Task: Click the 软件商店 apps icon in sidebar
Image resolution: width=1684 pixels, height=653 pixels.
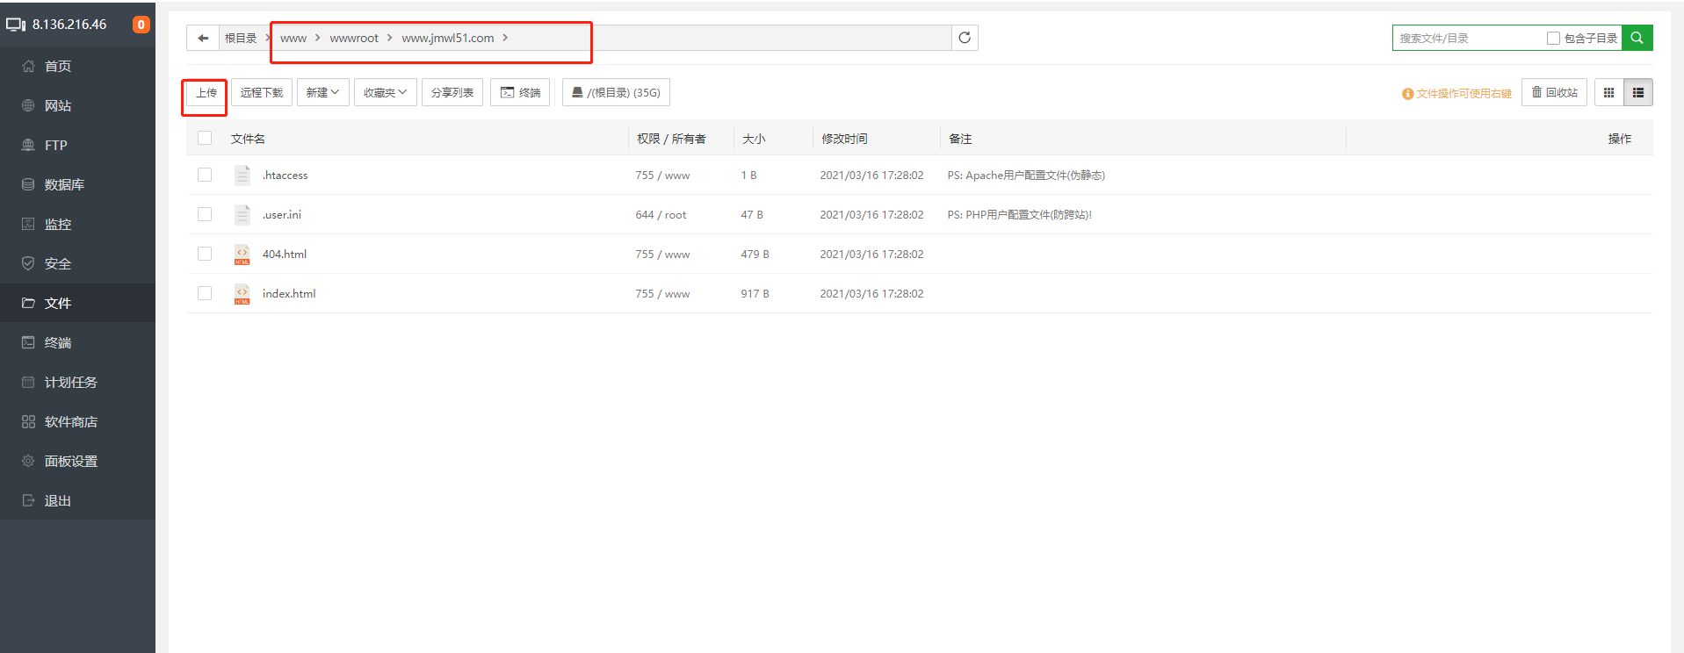Action: coord(28,421)
